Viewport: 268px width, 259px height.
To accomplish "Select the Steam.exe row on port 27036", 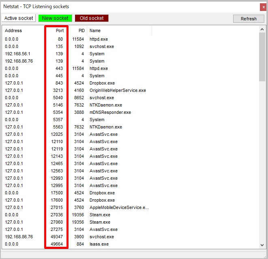I will pos(77,215).
